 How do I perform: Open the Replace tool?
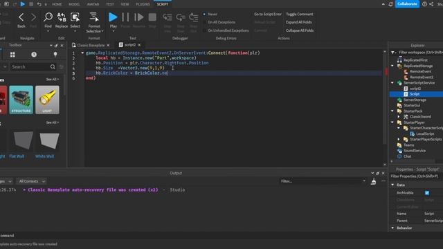pos(62,17)
